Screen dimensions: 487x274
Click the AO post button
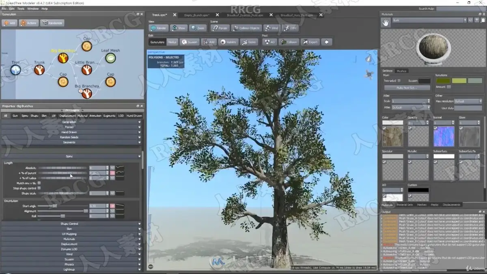(269, 42)
